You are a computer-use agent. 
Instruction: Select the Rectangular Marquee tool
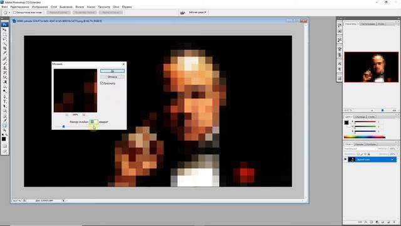click(x=4, y=34)
